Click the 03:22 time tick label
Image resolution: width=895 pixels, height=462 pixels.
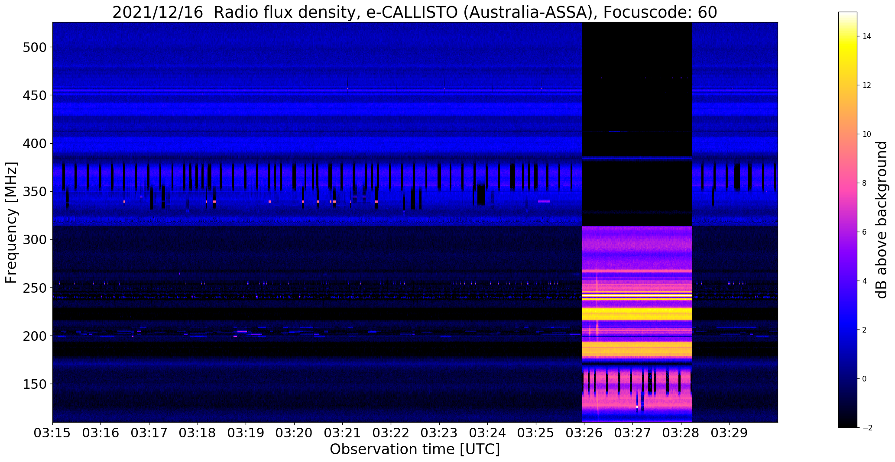pos(391,433)
